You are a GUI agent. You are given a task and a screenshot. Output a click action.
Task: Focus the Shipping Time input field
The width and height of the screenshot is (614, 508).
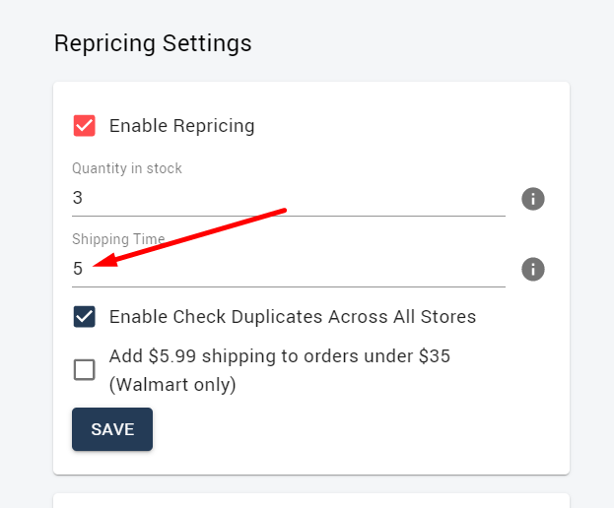[x=289, y=269]
